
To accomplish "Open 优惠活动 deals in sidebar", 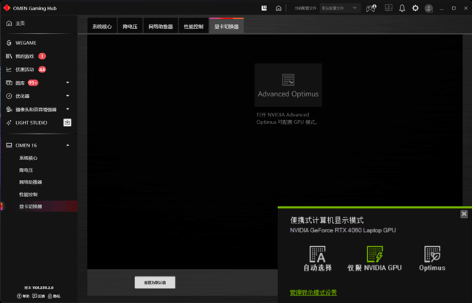I will tap(24, 69).
